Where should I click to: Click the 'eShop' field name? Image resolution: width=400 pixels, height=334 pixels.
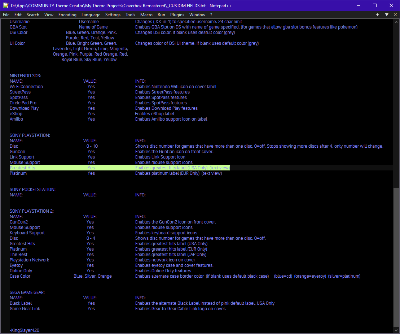click(16, 114)
